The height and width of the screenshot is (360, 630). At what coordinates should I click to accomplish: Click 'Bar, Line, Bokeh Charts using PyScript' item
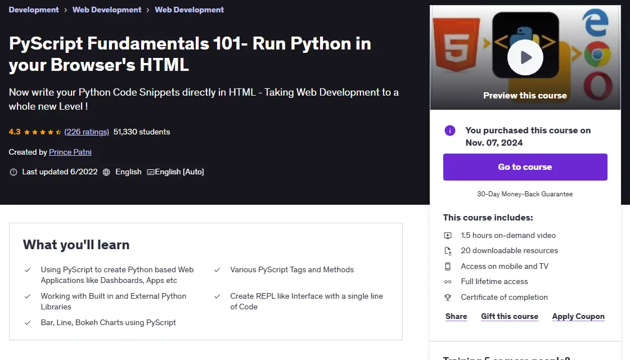coord(109,323)
